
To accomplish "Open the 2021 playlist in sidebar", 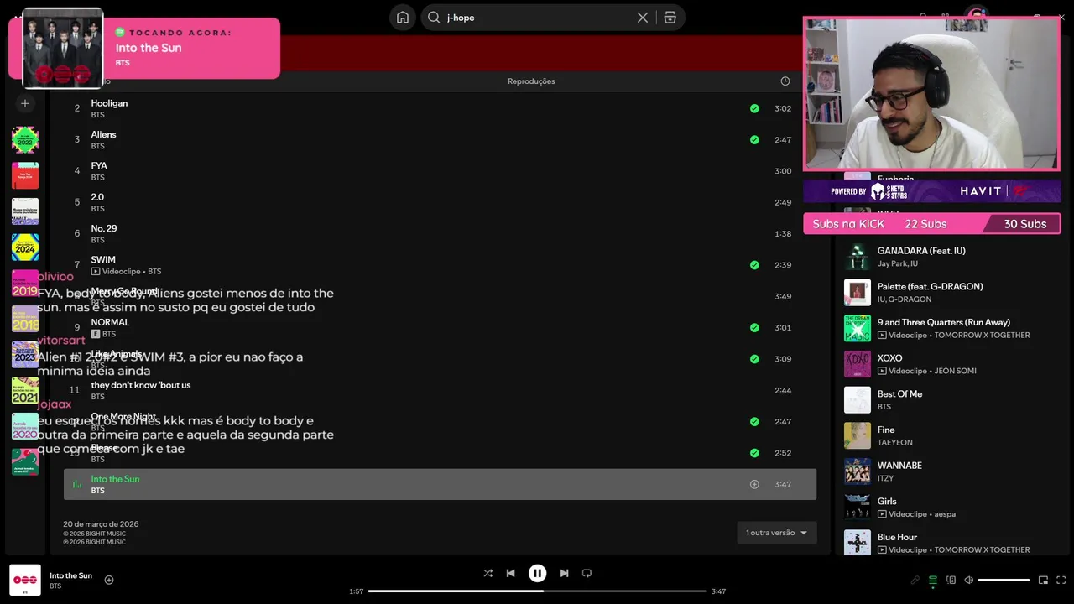I will click(25, 391).
